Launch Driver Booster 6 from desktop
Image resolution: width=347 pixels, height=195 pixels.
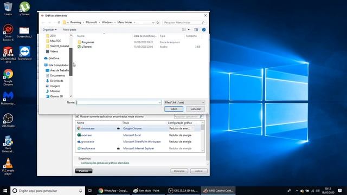8,32
